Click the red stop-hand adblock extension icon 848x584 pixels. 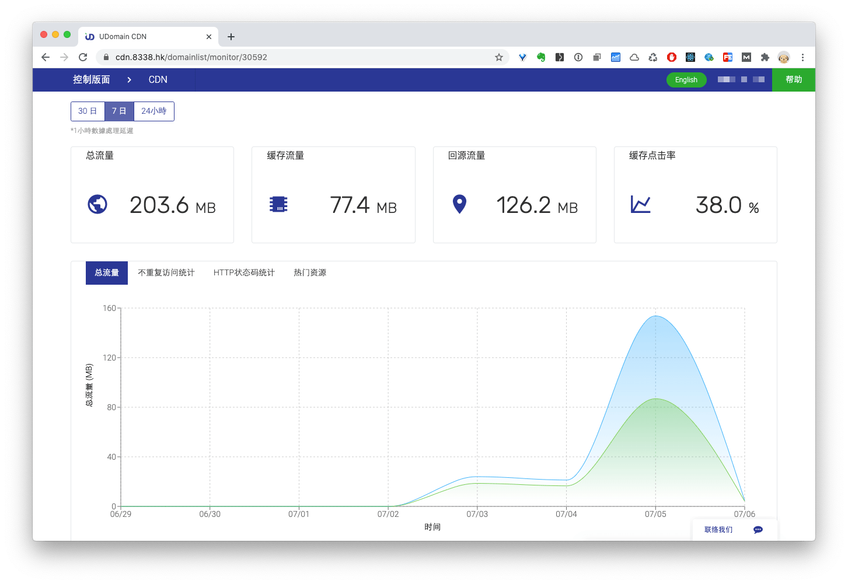click(672, 57)
